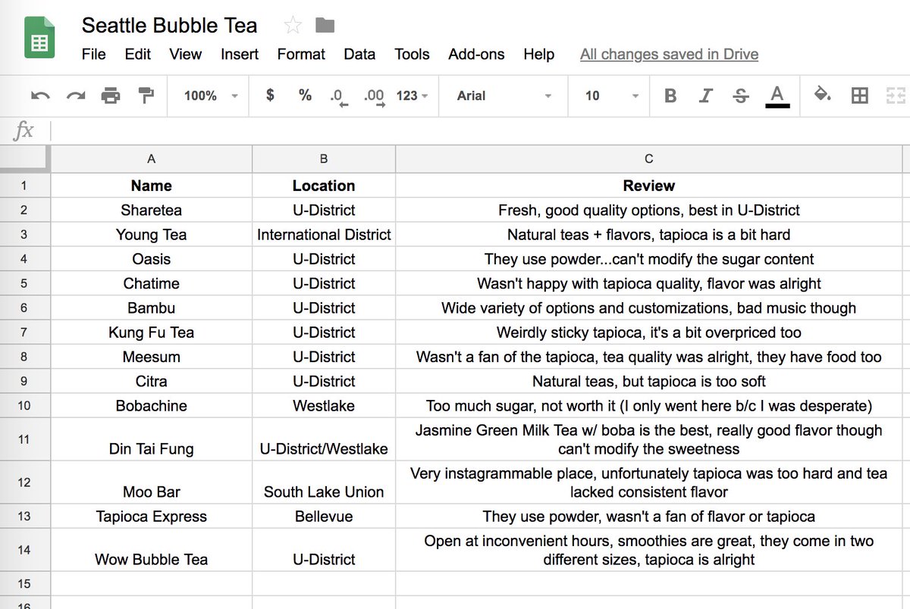Select the 'Citra' cell

pos(152,381)
